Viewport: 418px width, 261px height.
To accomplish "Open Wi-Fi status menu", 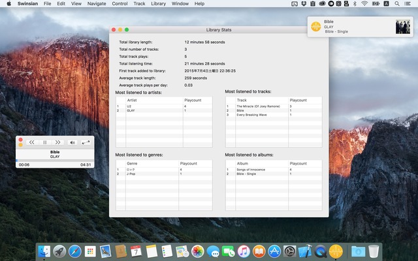I will 364,4.
